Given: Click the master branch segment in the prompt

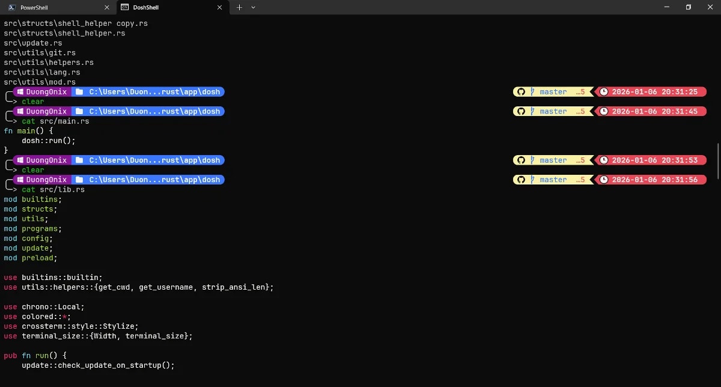Looking at the screenshot, I should tap(553, 91).
